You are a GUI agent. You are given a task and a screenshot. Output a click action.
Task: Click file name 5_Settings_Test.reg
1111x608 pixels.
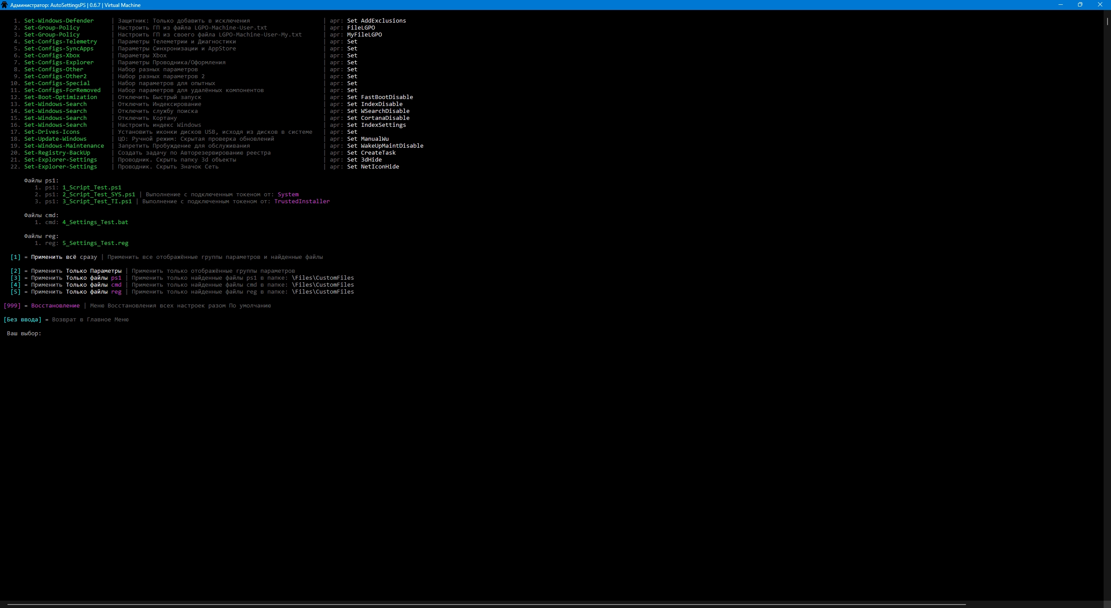(95, 243)
